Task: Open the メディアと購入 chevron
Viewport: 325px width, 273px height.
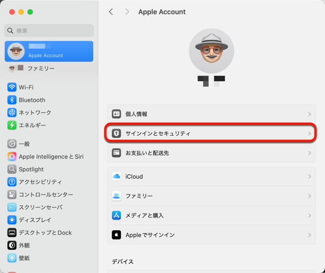Action: [309, 216]
